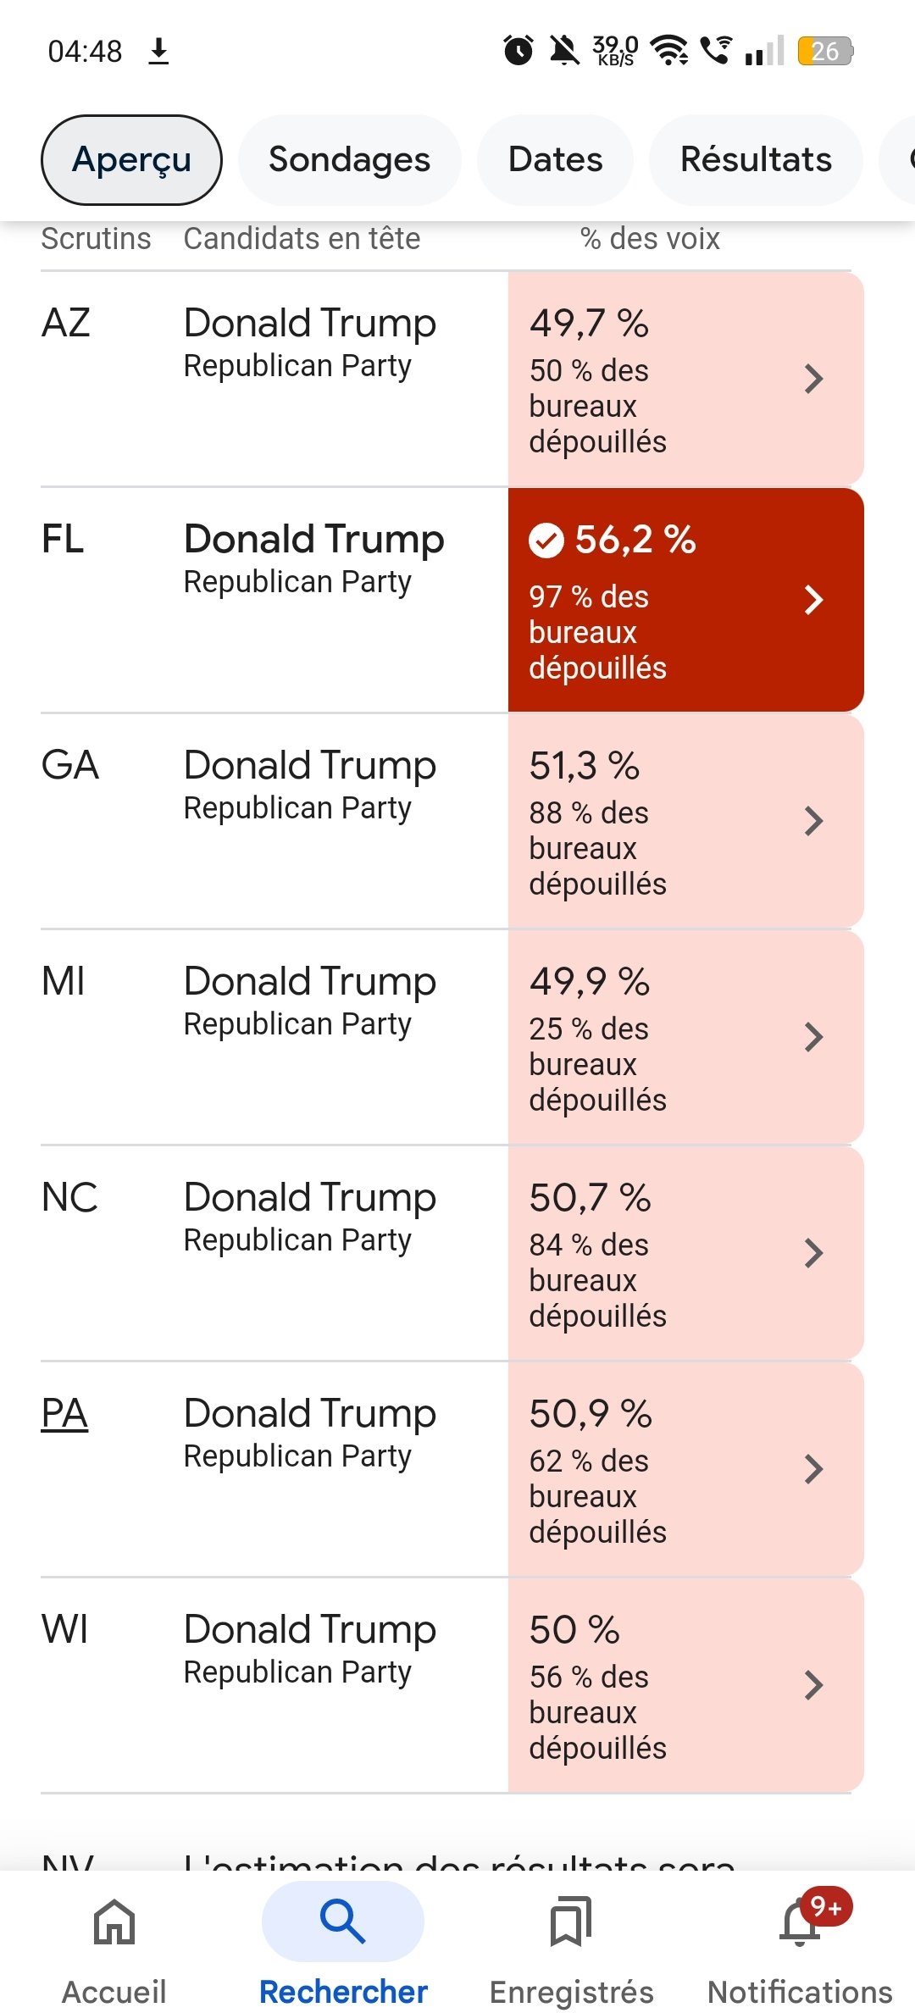The image size is (915, 2013).
Task: Tap the download arrow in status bar
Action: [x=158, y=52]
